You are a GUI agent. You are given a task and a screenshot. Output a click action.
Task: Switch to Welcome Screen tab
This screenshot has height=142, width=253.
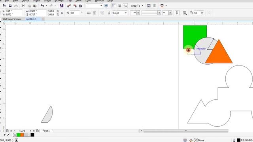pos(11,19)
